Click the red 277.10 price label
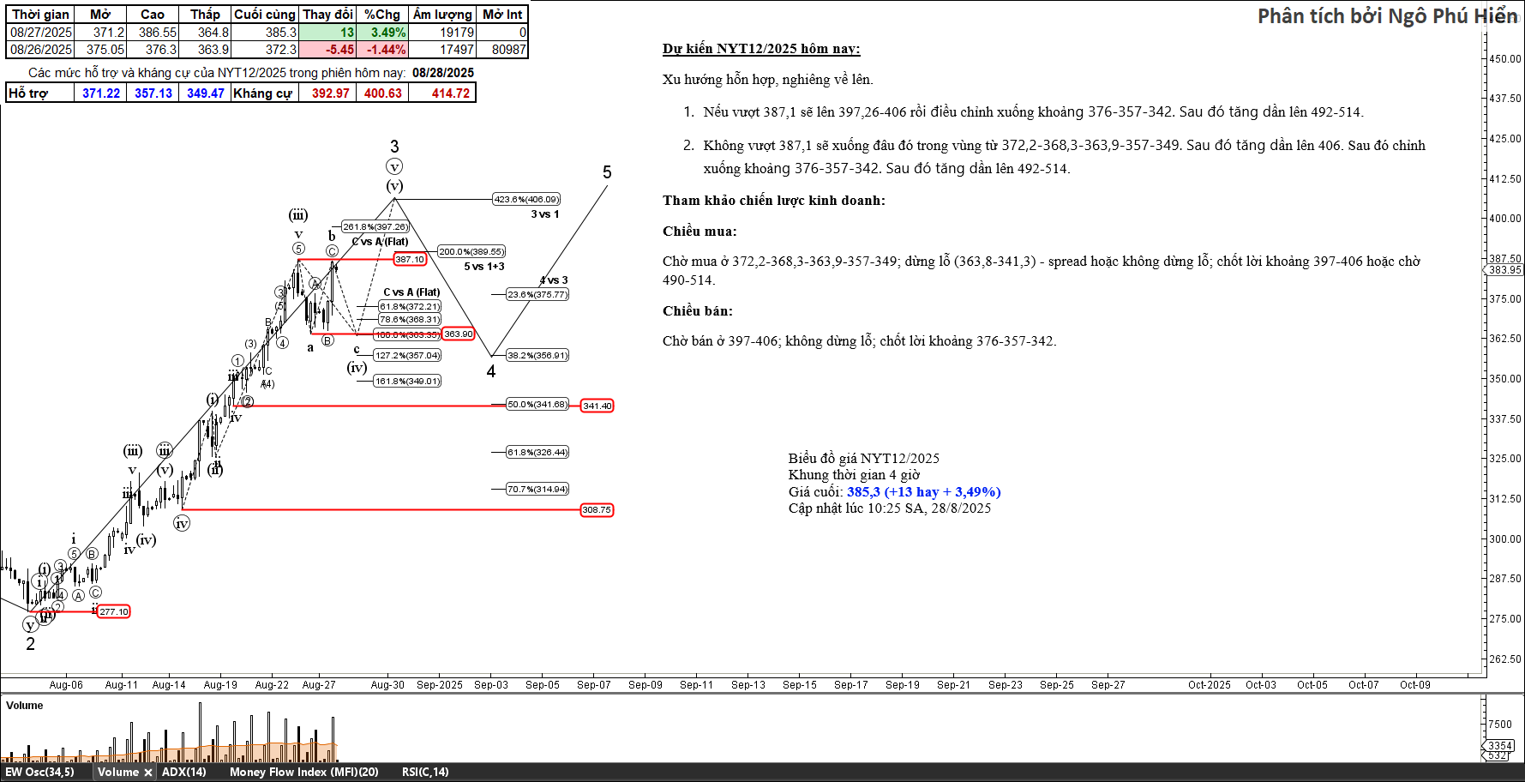 113,612
